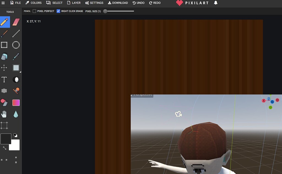282x174 pixels.
Task: Enable the Pixel Perfect checkbox
Action: tap(34, 11)
